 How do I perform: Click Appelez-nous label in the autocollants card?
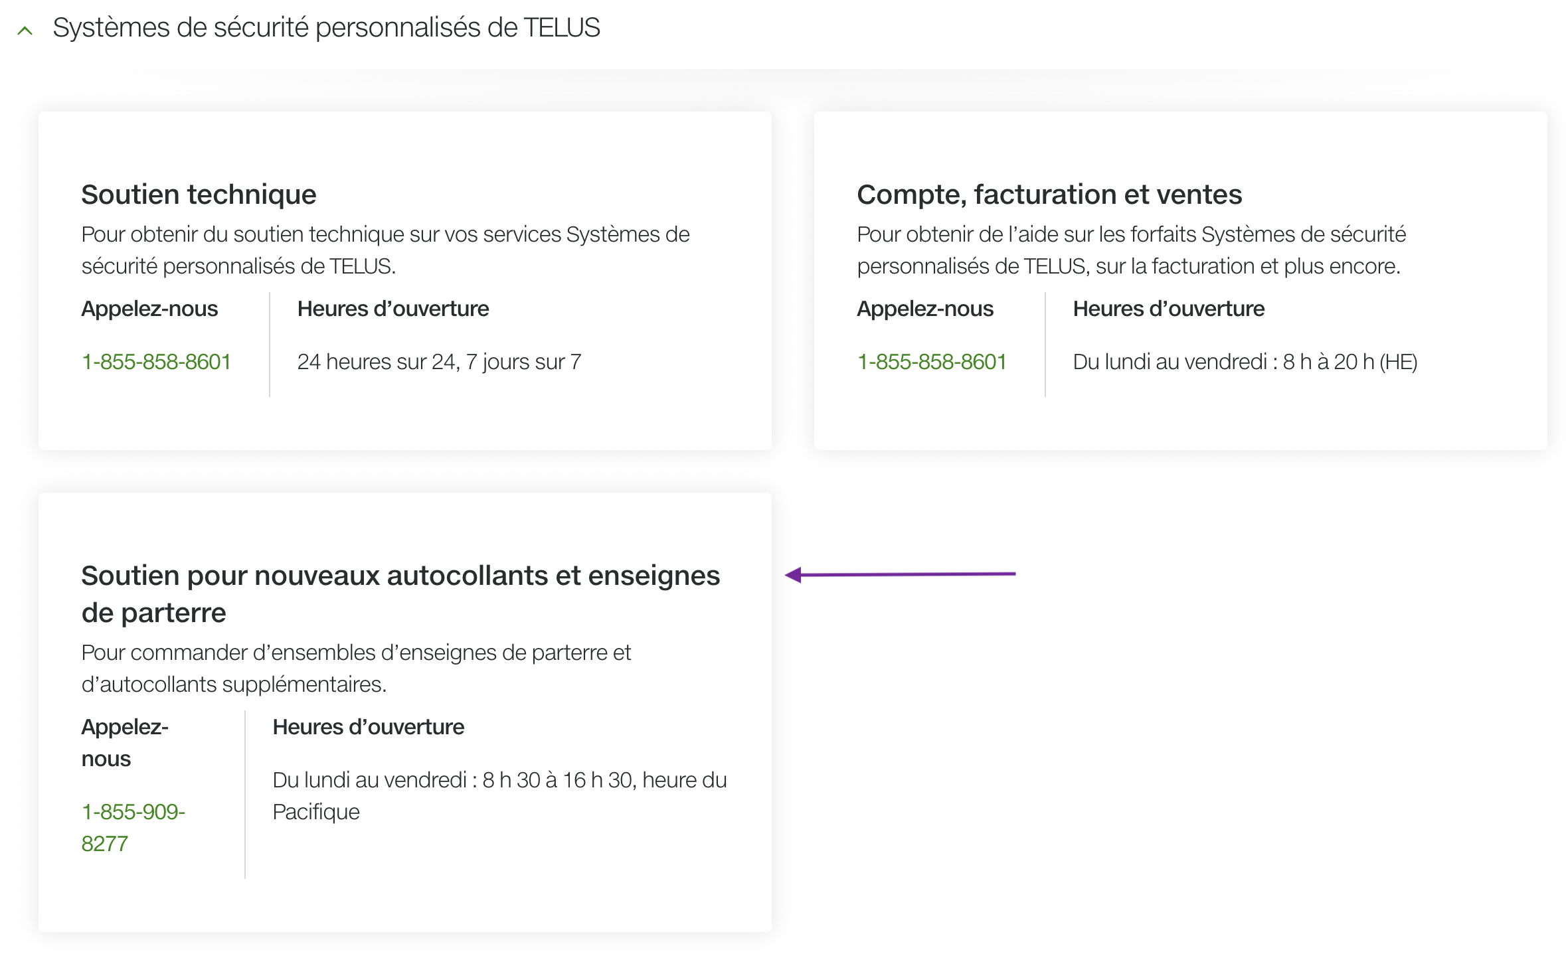point(125,742)
